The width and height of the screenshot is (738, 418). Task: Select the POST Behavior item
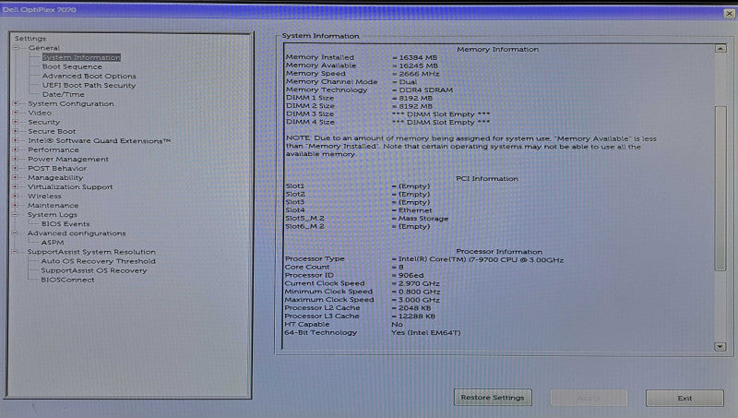pos(57,168)
